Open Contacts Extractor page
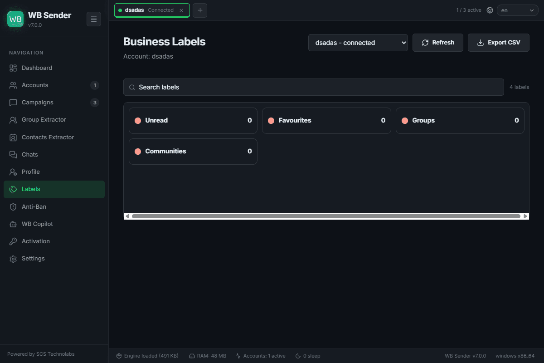The height and width of the screenshot is (363, 544). click(x=54, y=137)
